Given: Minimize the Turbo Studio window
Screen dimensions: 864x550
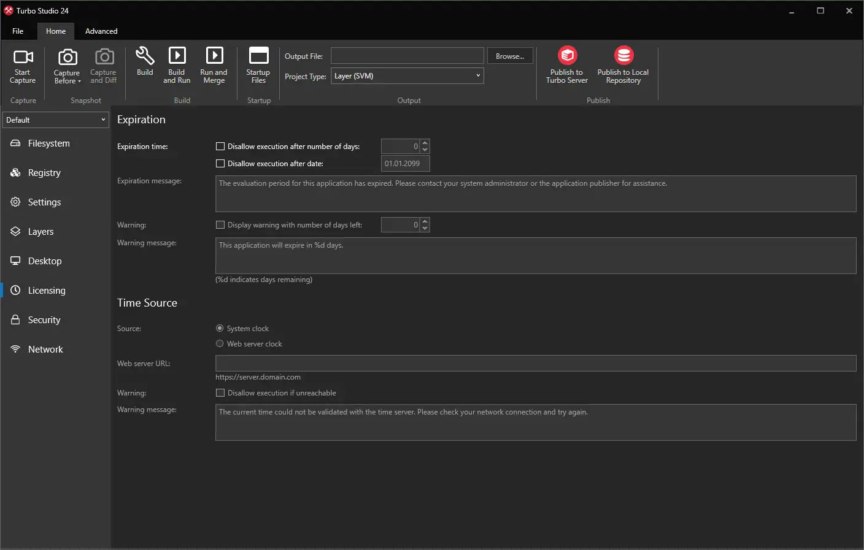Looking at the screenshot, I should (792, 11).
